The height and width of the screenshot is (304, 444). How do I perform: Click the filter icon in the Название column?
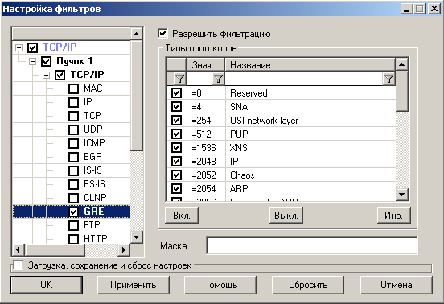point(388,78)
